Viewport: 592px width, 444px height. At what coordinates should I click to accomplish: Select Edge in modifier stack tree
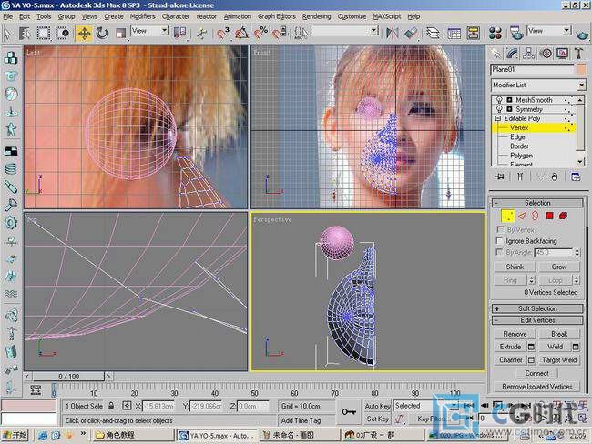click(517, 137)
